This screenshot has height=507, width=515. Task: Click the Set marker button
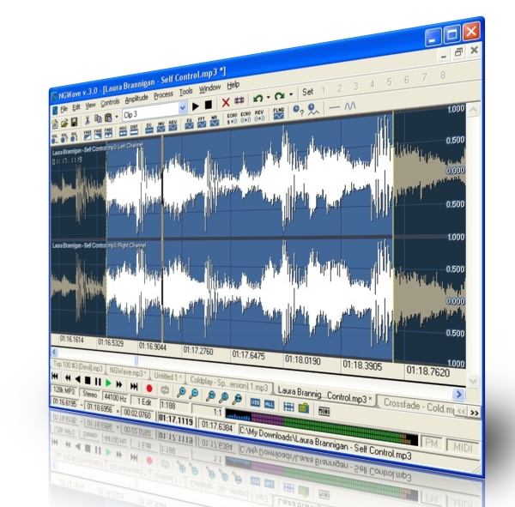(x=308, y=92)
